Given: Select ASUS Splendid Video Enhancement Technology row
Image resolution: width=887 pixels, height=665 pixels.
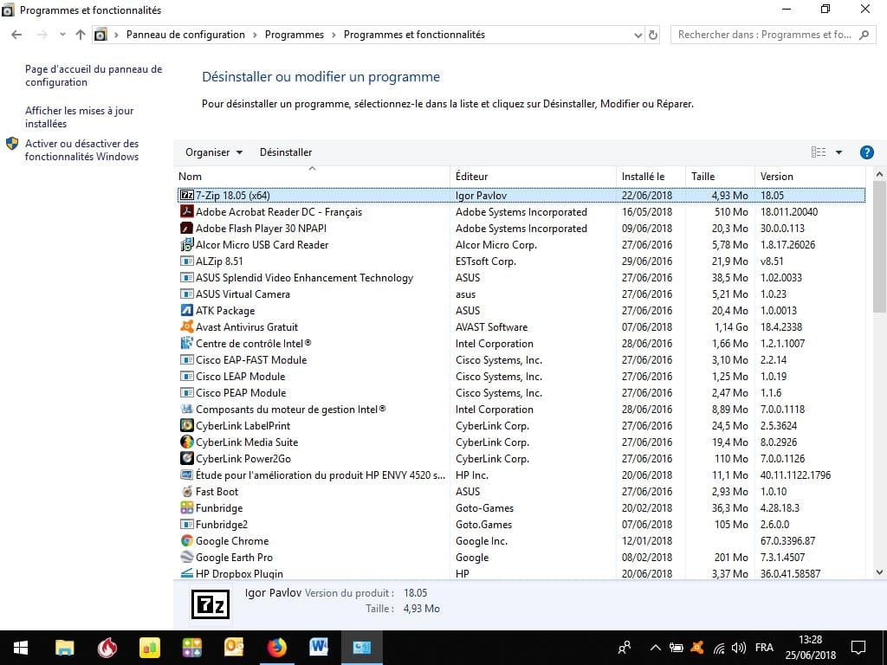Looking at the screenshot, I should [521, 278].
